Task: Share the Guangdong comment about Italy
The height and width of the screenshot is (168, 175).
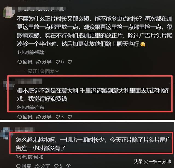Action: pos(44,117)
